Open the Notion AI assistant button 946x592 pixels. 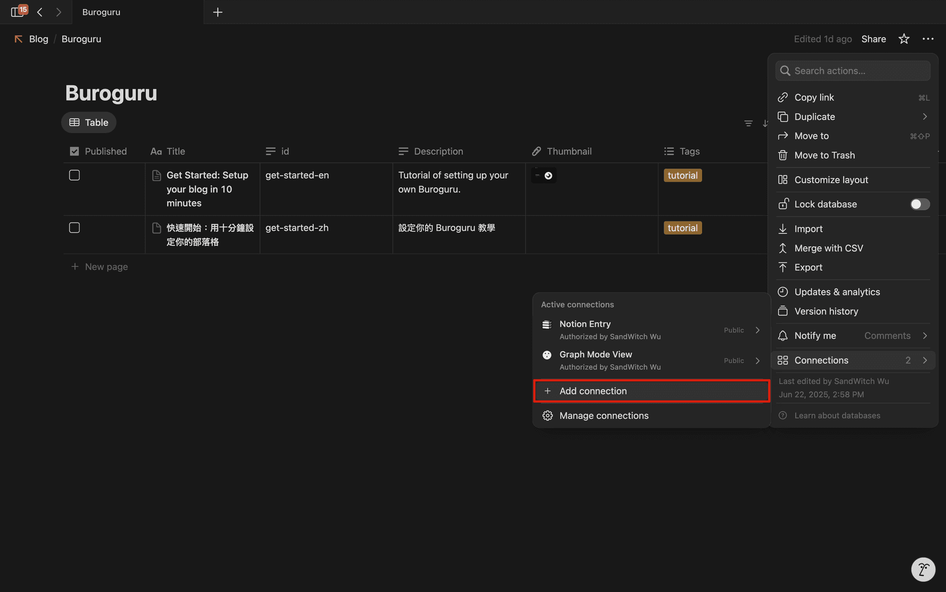pos(923,570)
